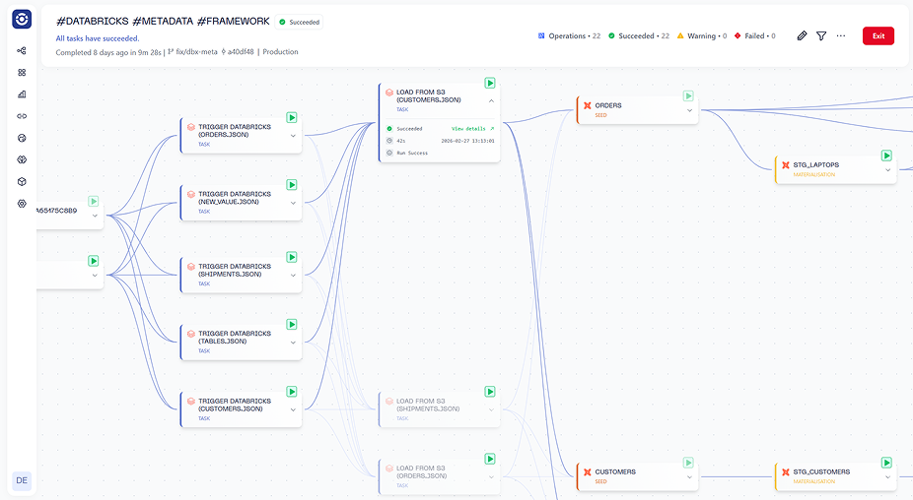Click the Succeeded status badge

click(299, 22)
